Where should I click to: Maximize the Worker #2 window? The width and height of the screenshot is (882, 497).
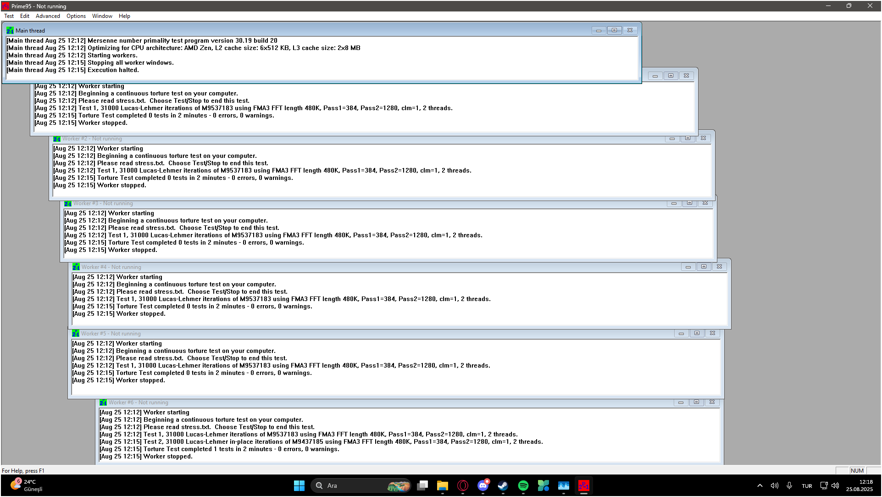[688, 138]
